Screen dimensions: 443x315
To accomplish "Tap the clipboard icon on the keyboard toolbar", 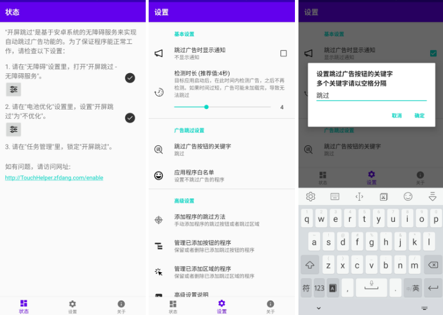I will [383, 197].
